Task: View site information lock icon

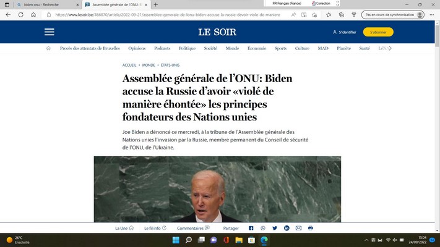Action: 49,15
